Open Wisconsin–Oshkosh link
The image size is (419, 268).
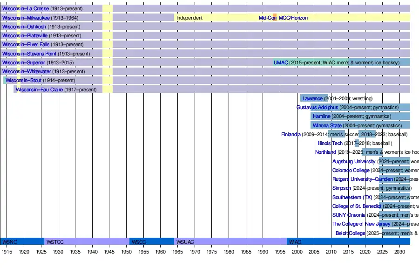point(24,27)
